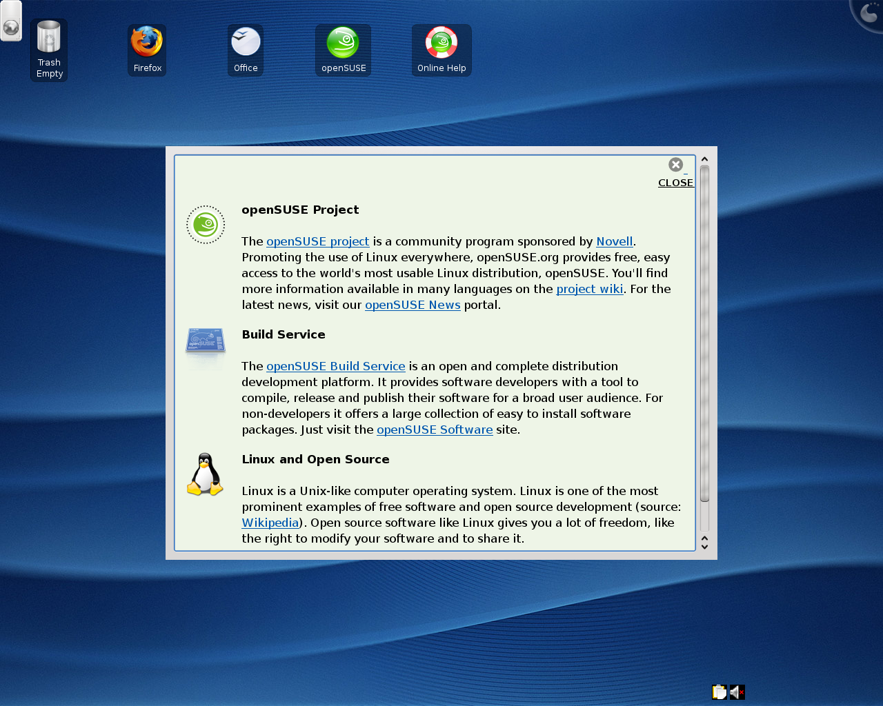Click the Tux penguin image
The image size is (883, 706).
[205, 474]
